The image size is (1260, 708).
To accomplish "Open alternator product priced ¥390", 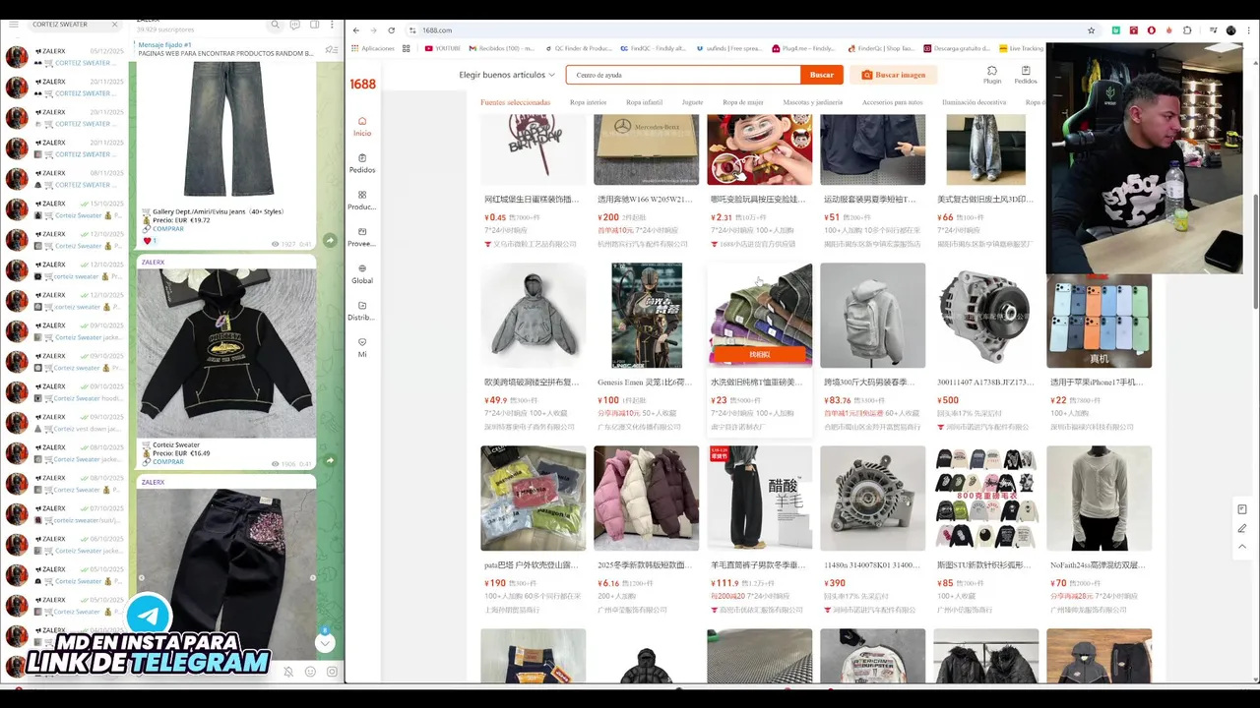I will click(x=872, y=530).
